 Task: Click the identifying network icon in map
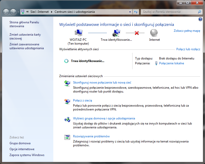click(116, 33)
